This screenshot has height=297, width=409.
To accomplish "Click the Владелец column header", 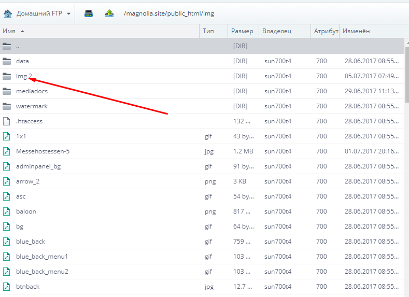I will click(x=276, y=31).
